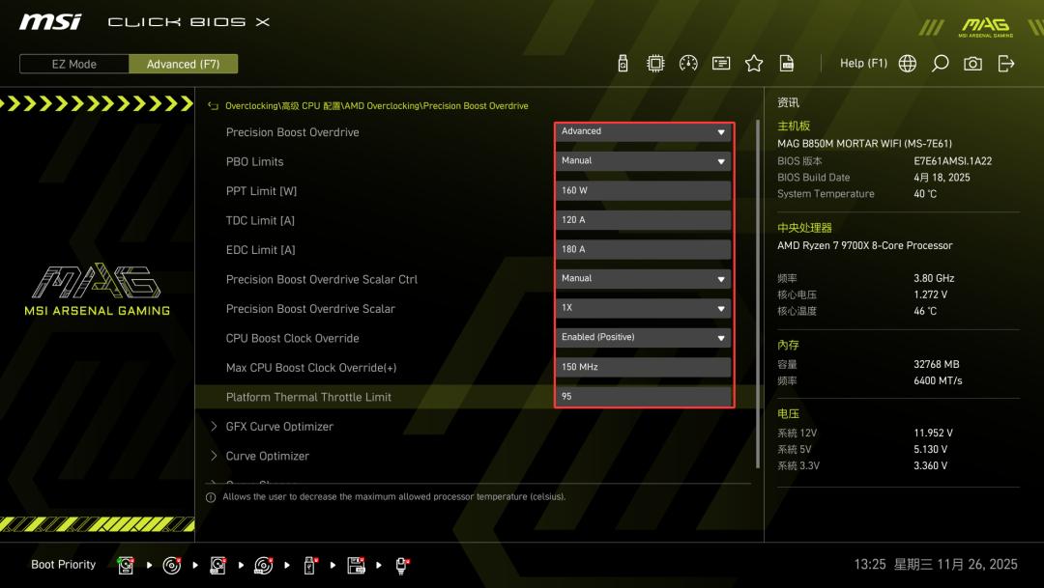Click the exit door icon
Viewport: 1044px width, 588px height.
(x=1006, y=64)
